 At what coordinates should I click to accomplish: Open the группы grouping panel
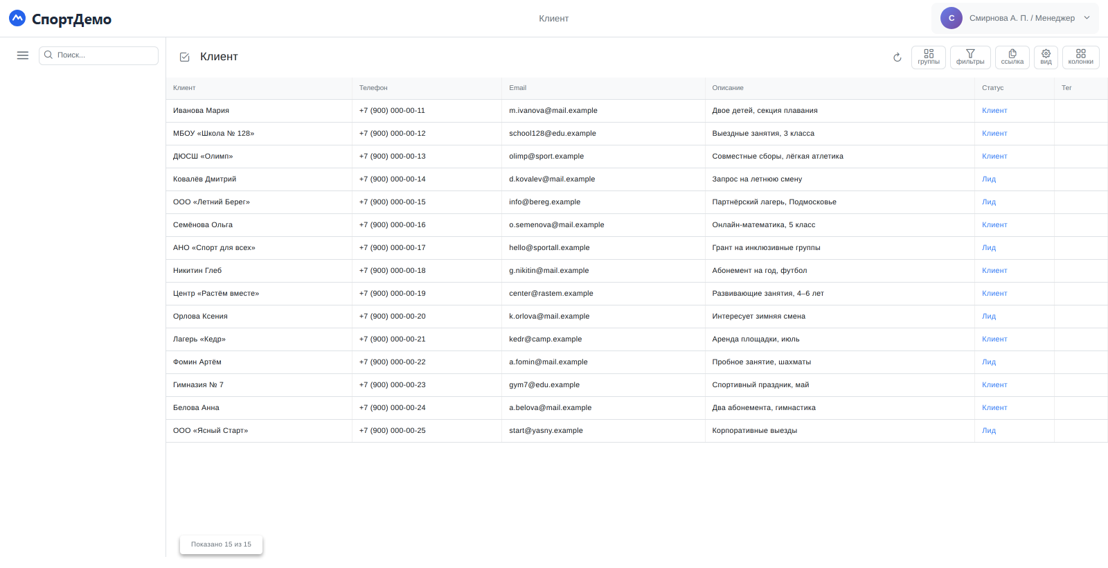[929, 57]
